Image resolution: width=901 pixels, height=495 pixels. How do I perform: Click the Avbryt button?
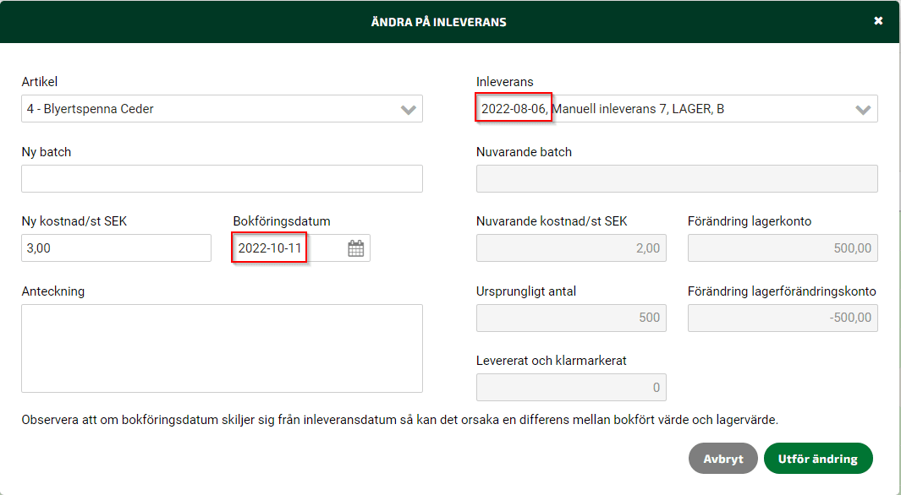(x=722, y=459)
